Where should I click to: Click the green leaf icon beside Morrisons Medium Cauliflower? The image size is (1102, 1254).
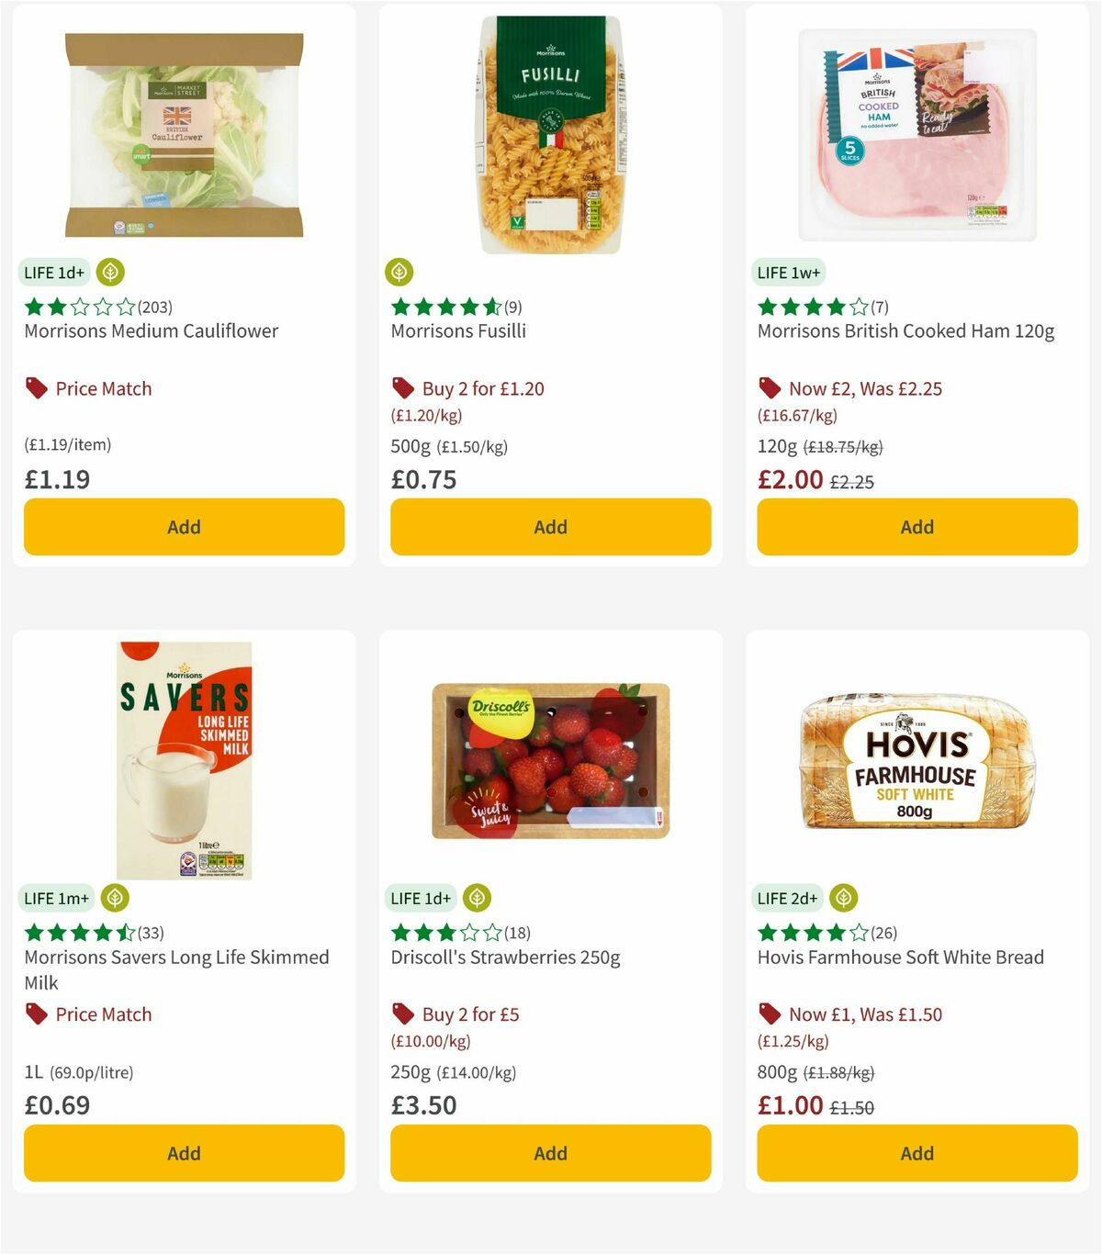[110, 273]
